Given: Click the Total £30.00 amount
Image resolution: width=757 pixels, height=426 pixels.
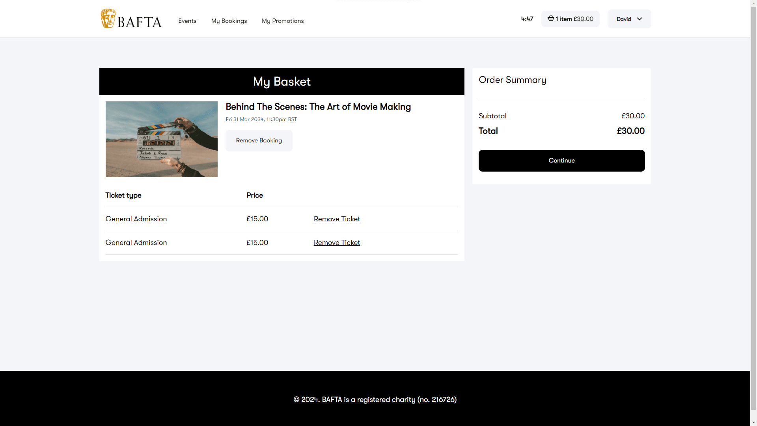Looking at the screenshot, I should [631, 131].
